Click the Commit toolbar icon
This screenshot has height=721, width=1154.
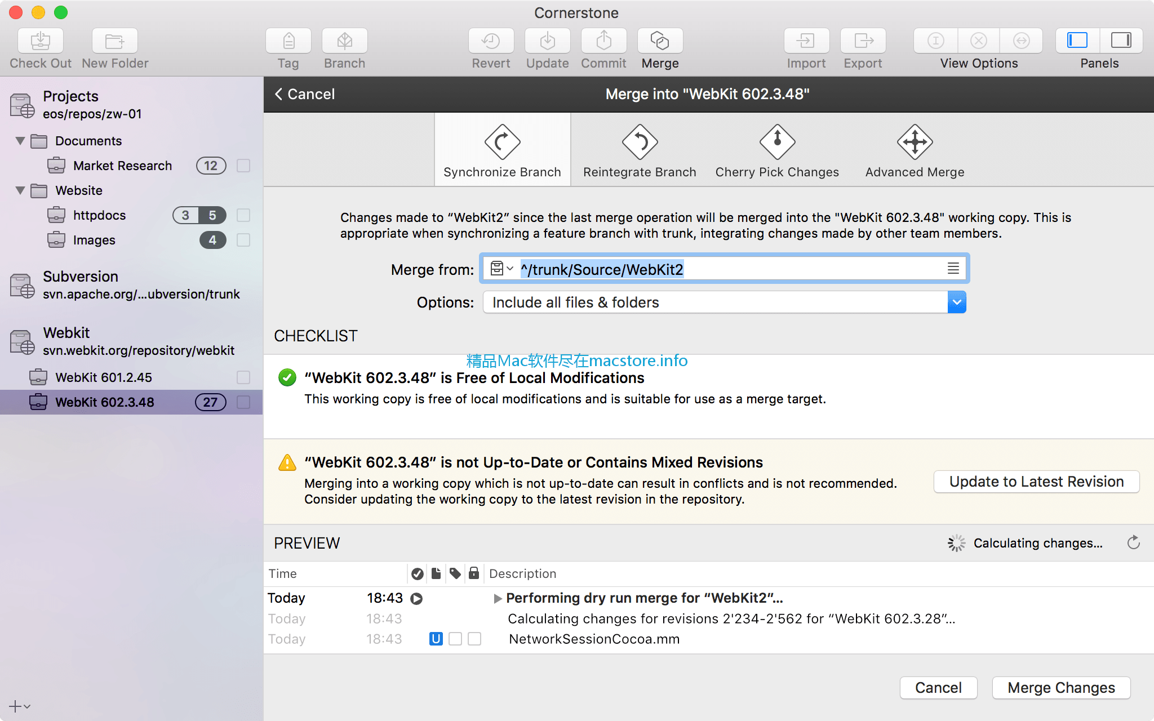pos(603,41)
